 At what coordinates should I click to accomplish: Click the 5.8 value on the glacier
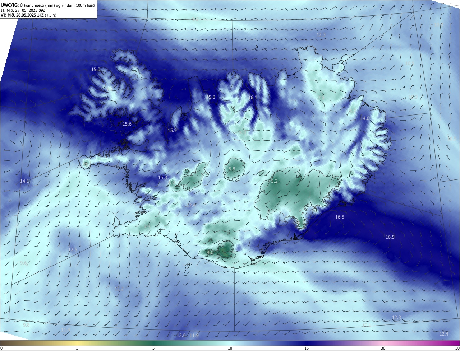point(232,169)
